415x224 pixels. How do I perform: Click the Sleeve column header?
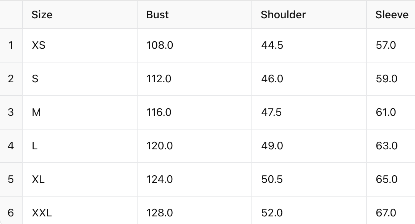click(392, 15)
